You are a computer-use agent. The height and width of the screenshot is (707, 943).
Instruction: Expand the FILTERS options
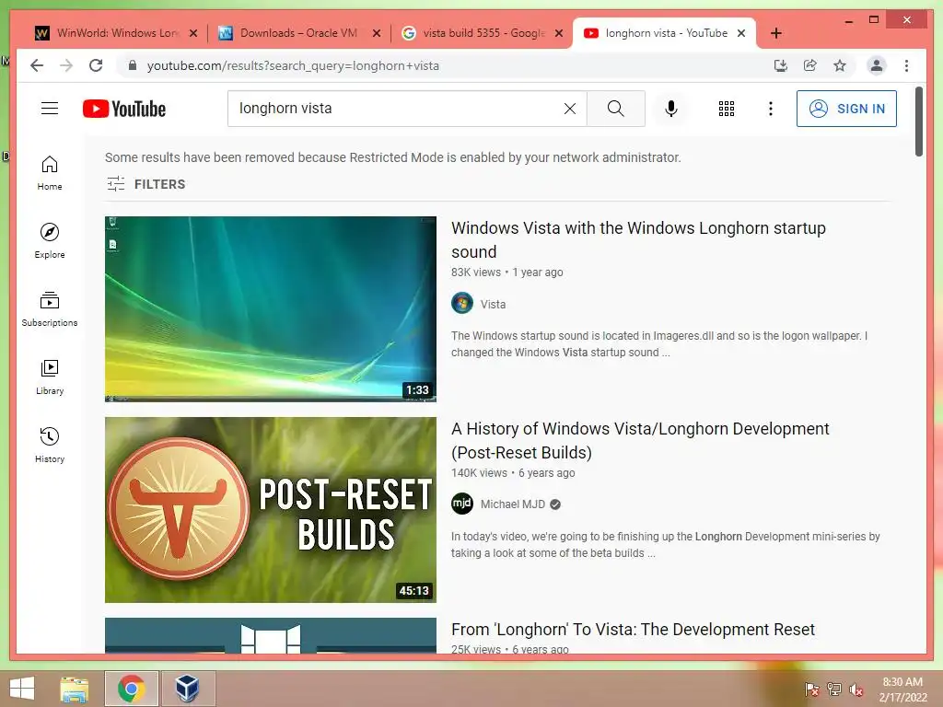(146, 184)
